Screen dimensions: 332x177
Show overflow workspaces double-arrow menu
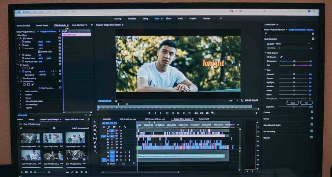221,18
